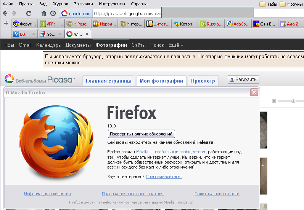Switch to the Просмотр tab
Viewport: 304px width, 210px height.
click(x=203, y=81)
